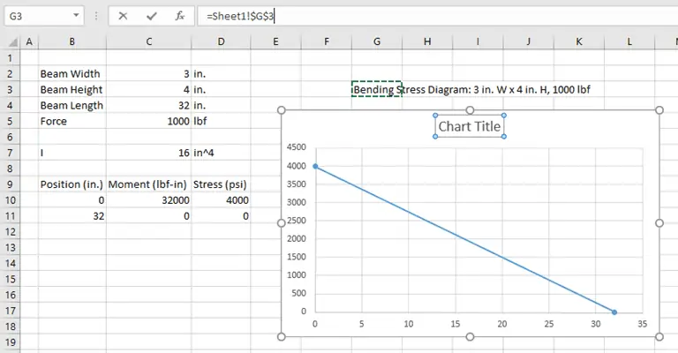The image size is (678, 353).
Task: Select the cell with value 1000
Action: coord(148,122)
